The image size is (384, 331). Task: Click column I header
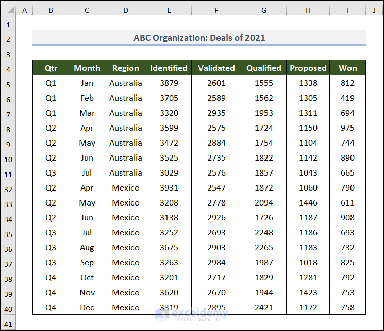pyautogui.click(x=348, y=10)
